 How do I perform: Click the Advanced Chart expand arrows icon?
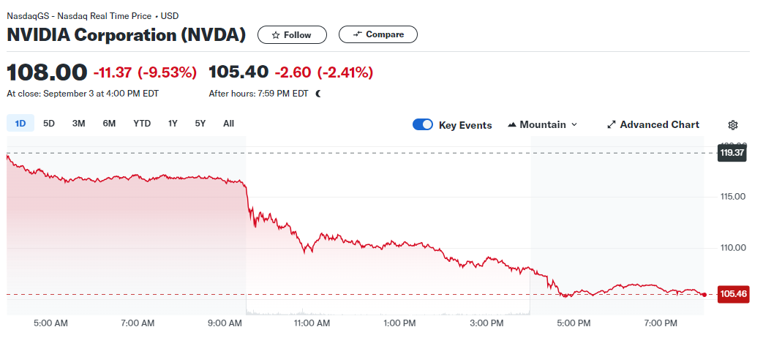point(612,125)
